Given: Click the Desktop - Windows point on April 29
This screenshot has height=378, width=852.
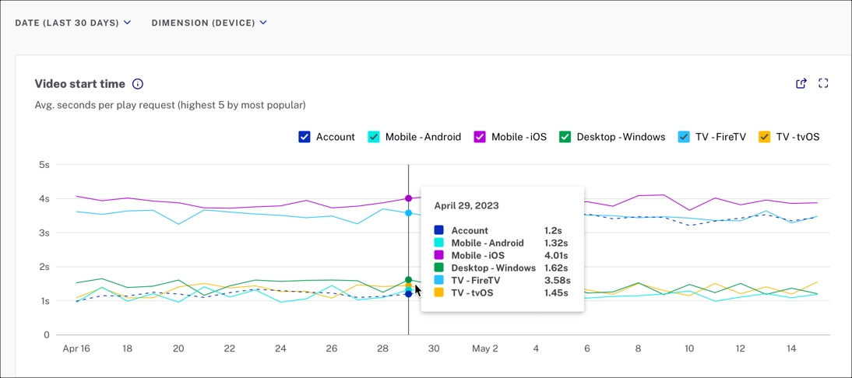Looking at the screenshot, I should (x=409, y=280).
